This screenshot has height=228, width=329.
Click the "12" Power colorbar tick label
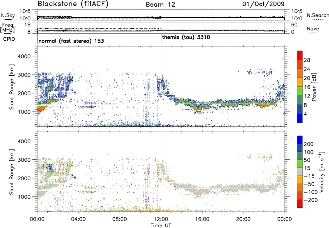click(307, 96)
